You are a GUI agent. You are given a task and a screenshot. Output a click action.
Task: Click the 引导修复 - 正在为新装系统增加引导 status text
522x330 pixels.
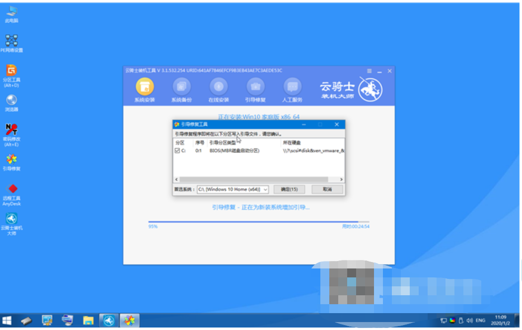click(x=261, y=207)
